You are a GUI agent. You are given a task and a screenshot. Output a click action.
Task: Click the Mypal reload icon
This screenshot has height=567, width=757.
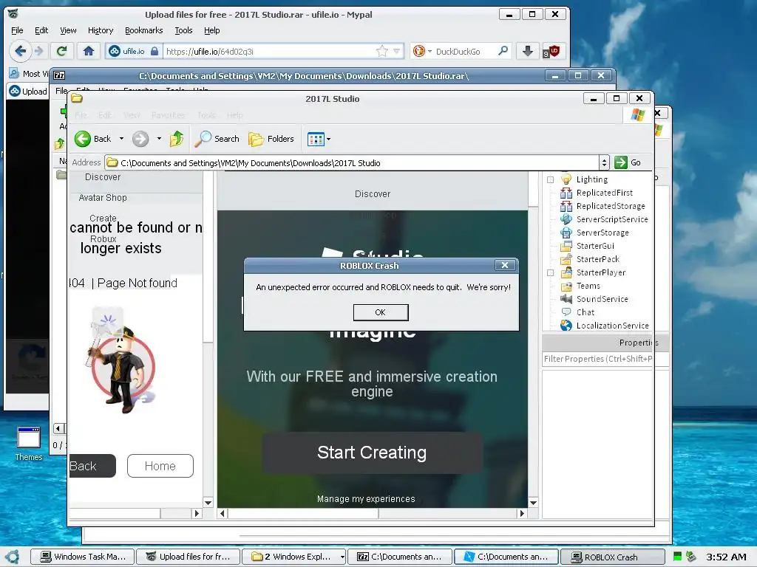pyautogui.click(x=61, y=51)
